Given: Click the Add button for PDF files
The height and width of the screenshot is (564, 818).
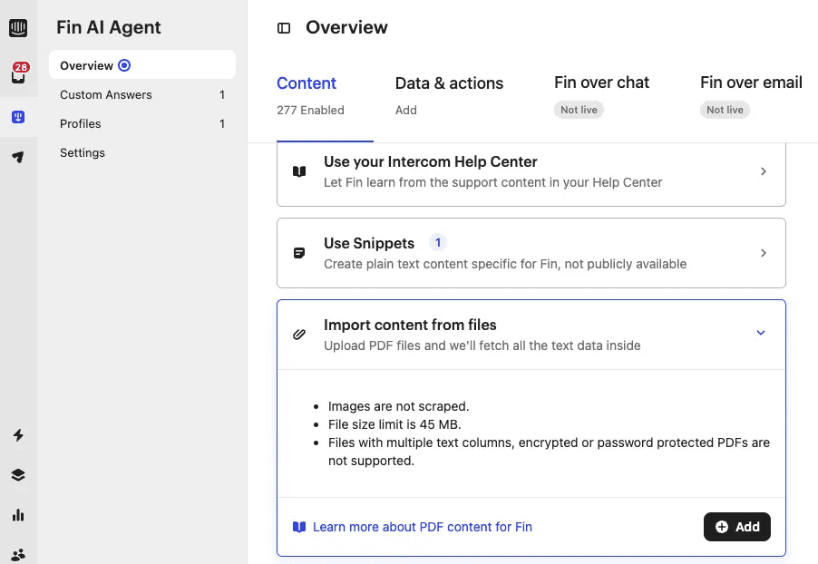Looking at the screenshot, I should (x=736, y=527).
